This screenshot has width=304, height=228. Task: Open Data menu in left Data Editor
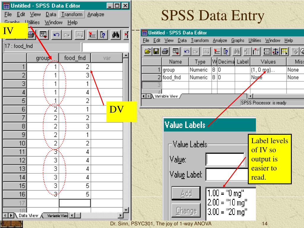[x=51, y=14]
